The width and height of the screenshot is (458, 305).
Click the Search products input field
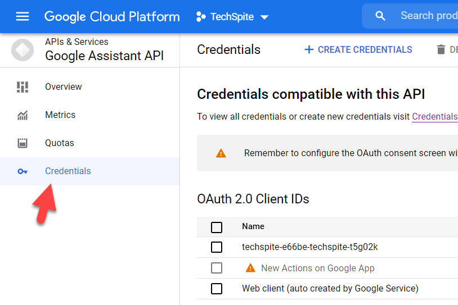[428, 16]
